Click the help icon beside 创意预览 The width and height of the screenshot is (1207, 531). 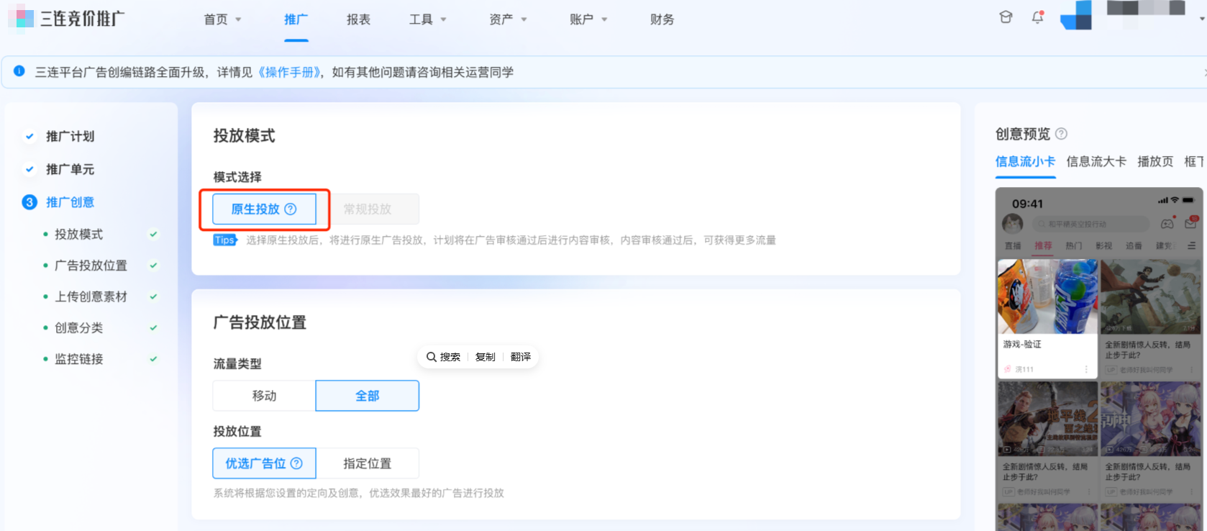(x=1061, y=134)
